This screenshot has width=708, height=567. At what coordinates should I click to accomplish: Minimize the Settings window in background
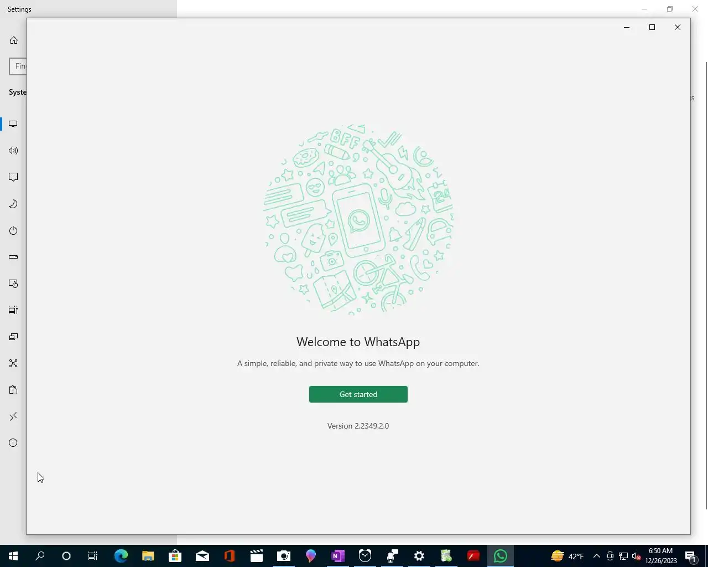644,9
